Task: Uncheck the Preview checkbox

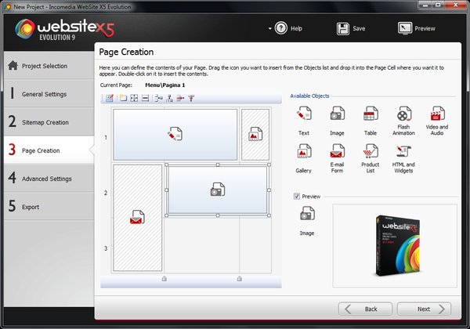Action: point(296,196)
